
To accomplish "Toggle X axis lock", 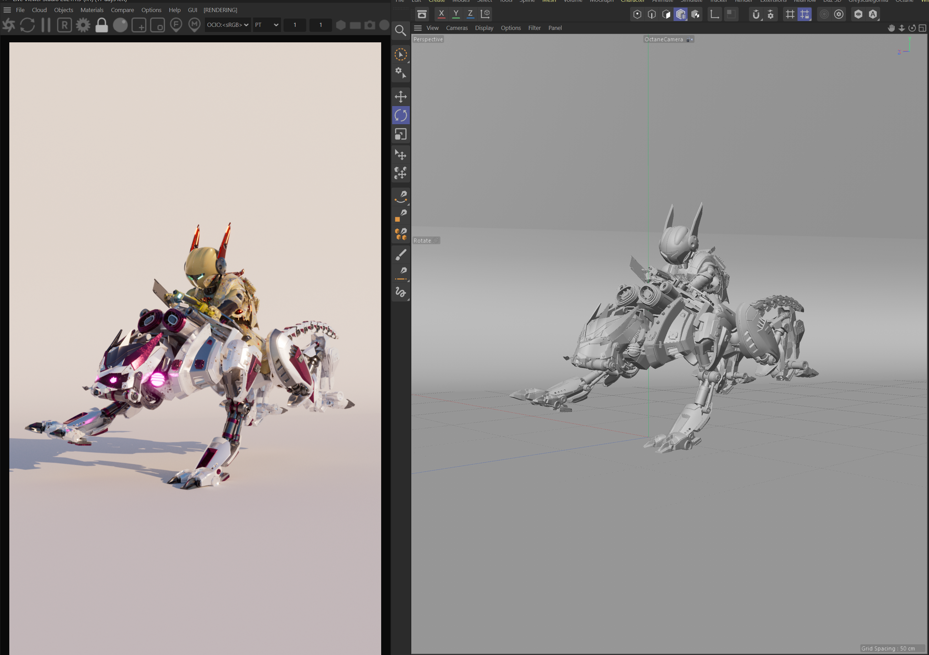I will 441,14.
